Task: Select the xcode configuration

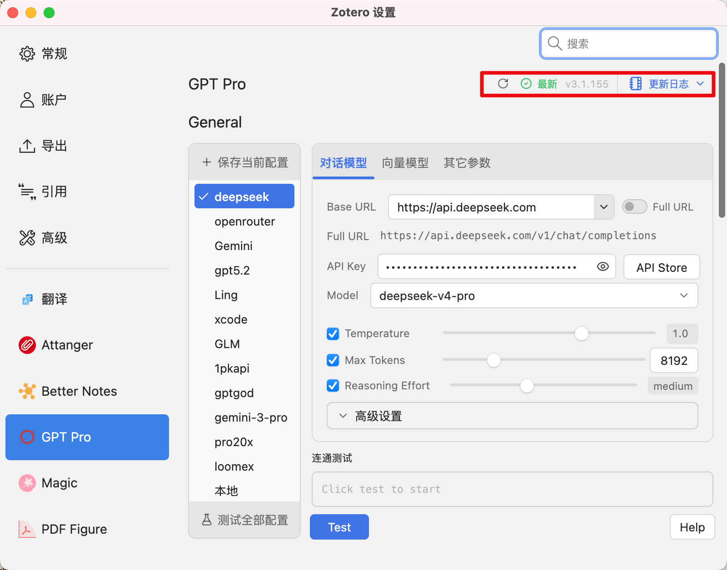Action: click(244, 319)
